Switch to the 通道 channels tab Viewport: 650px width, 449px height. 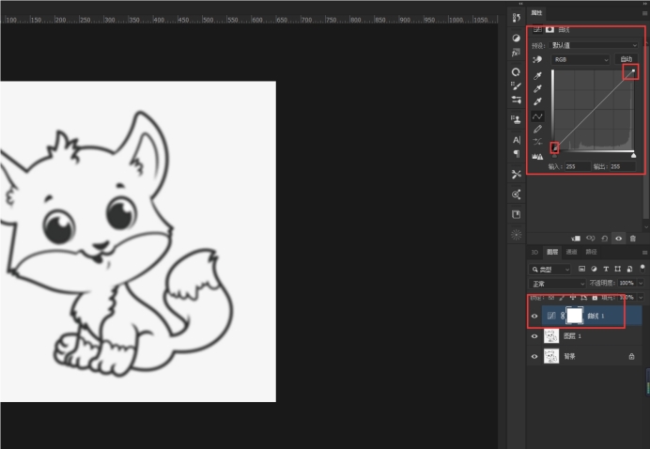pos(572,252)
